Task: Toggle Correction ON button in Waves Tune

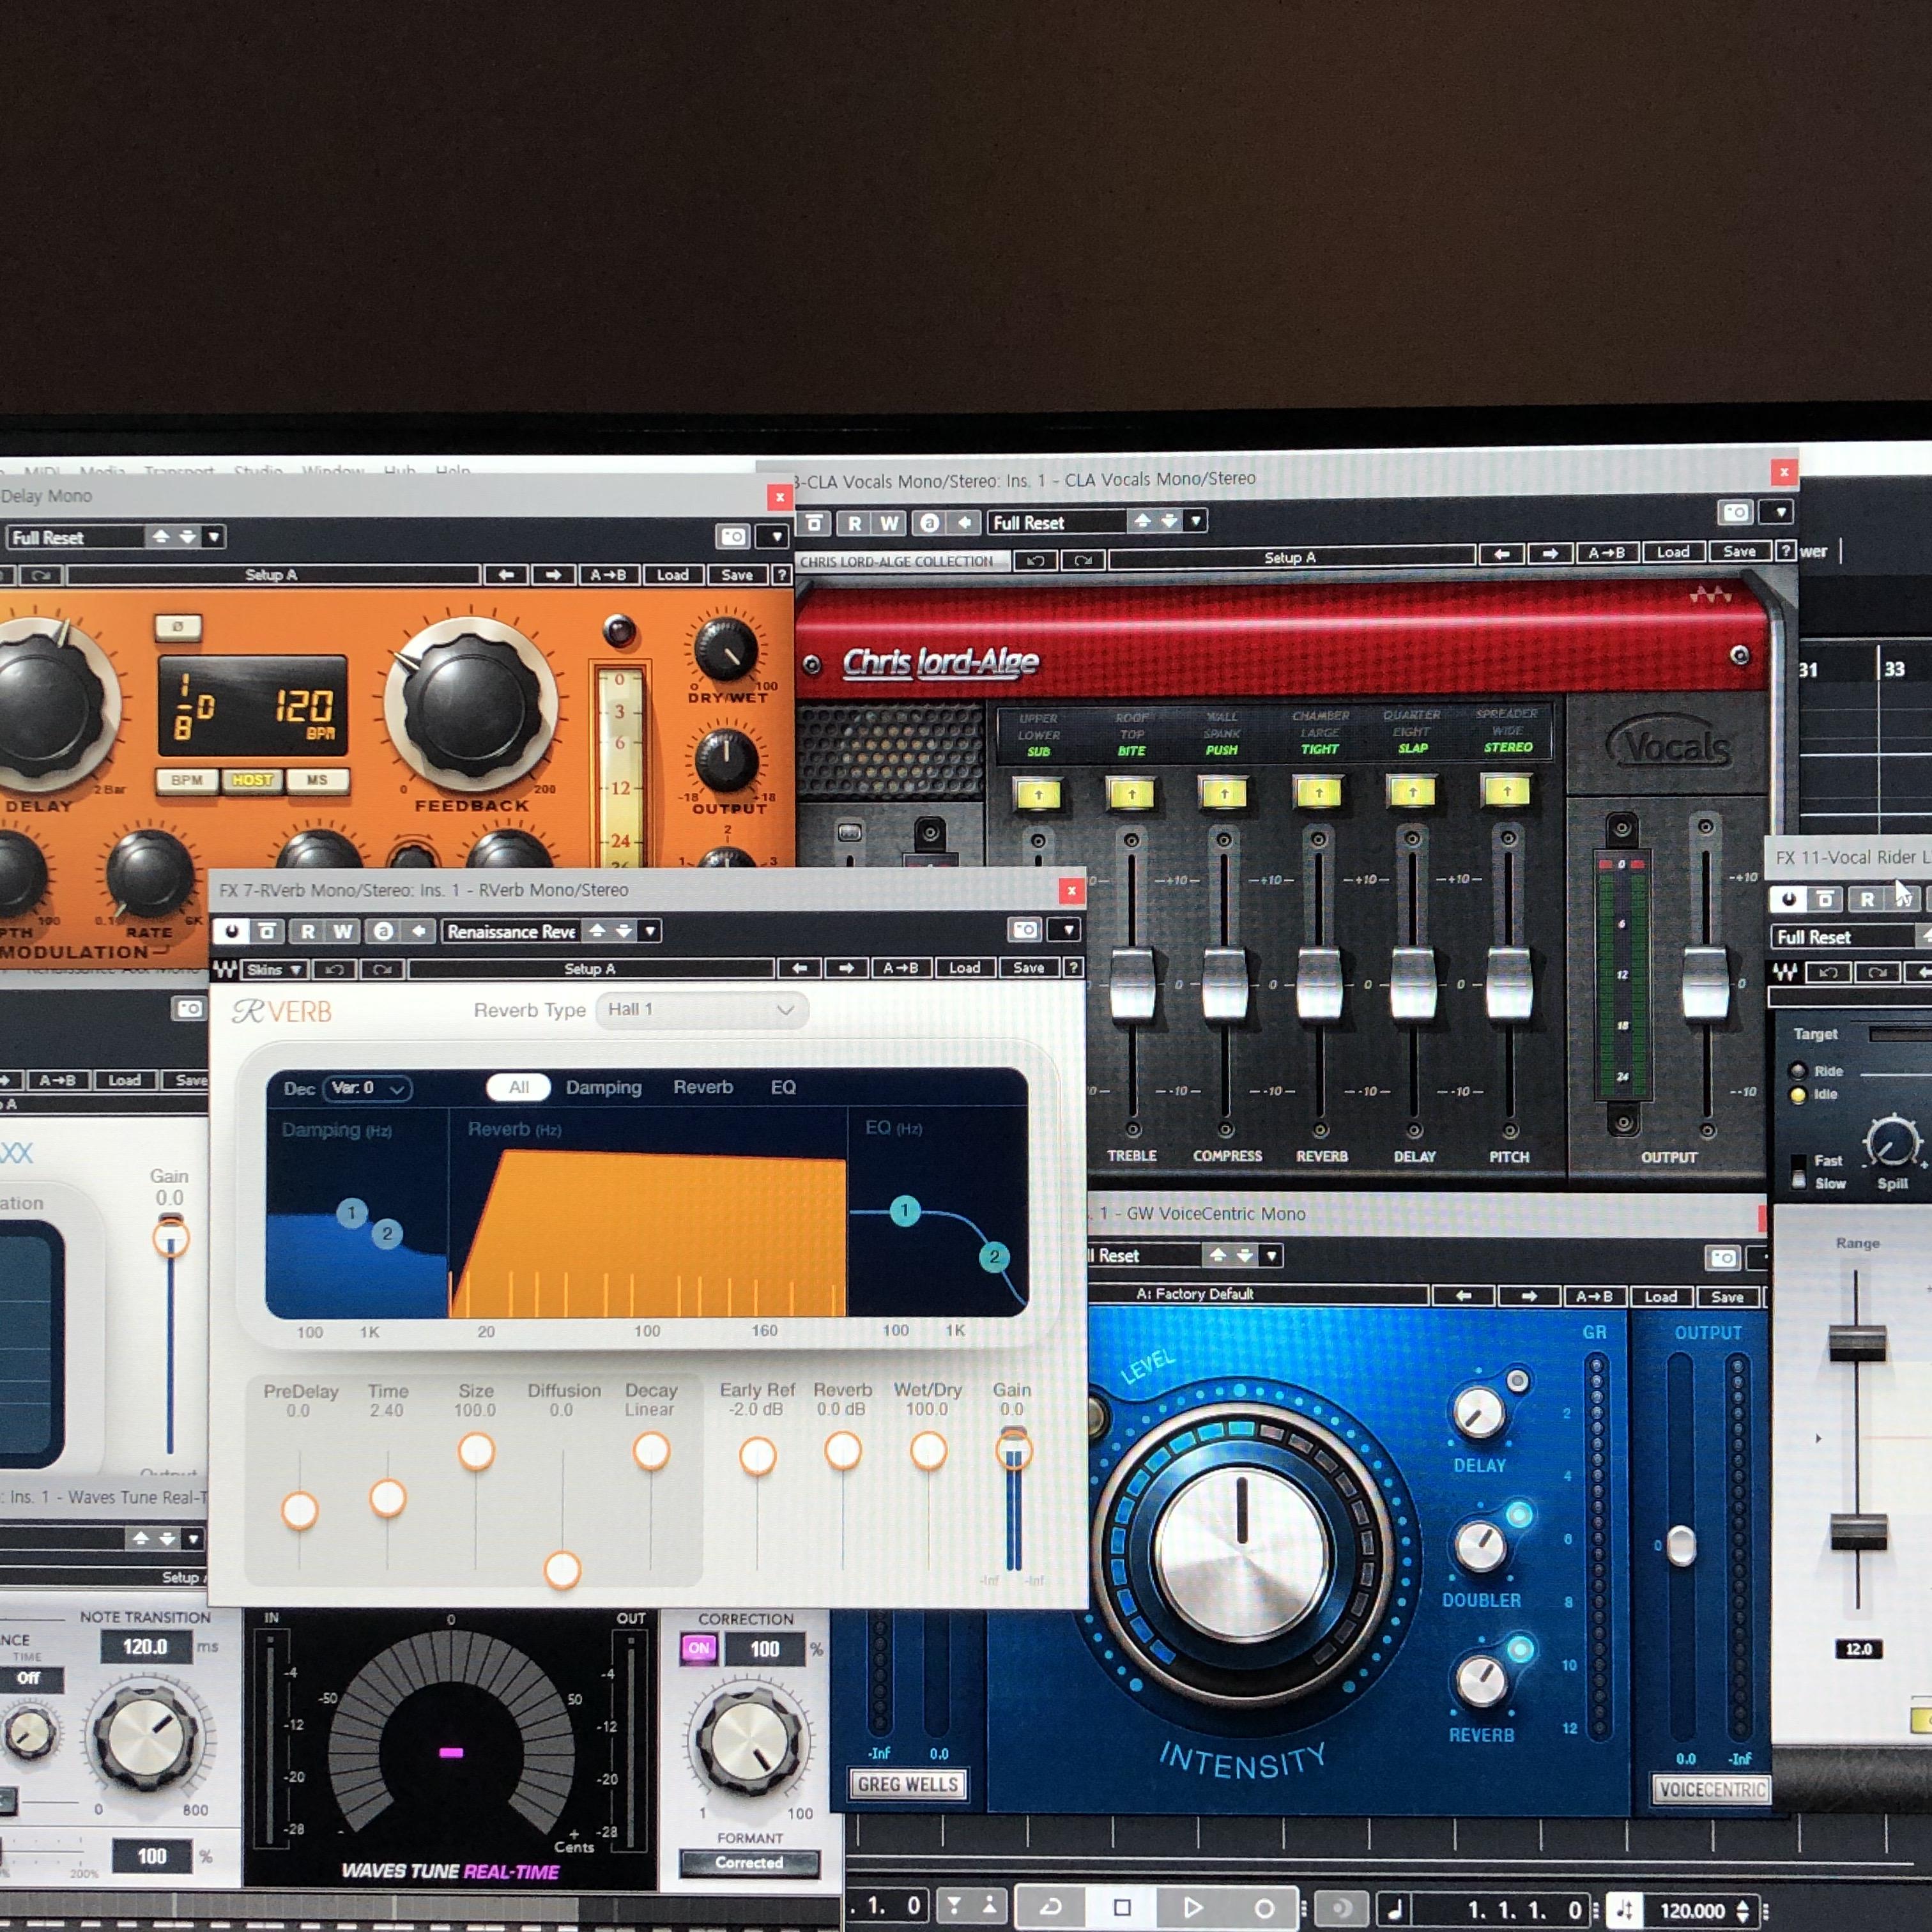Action: 699,1648
